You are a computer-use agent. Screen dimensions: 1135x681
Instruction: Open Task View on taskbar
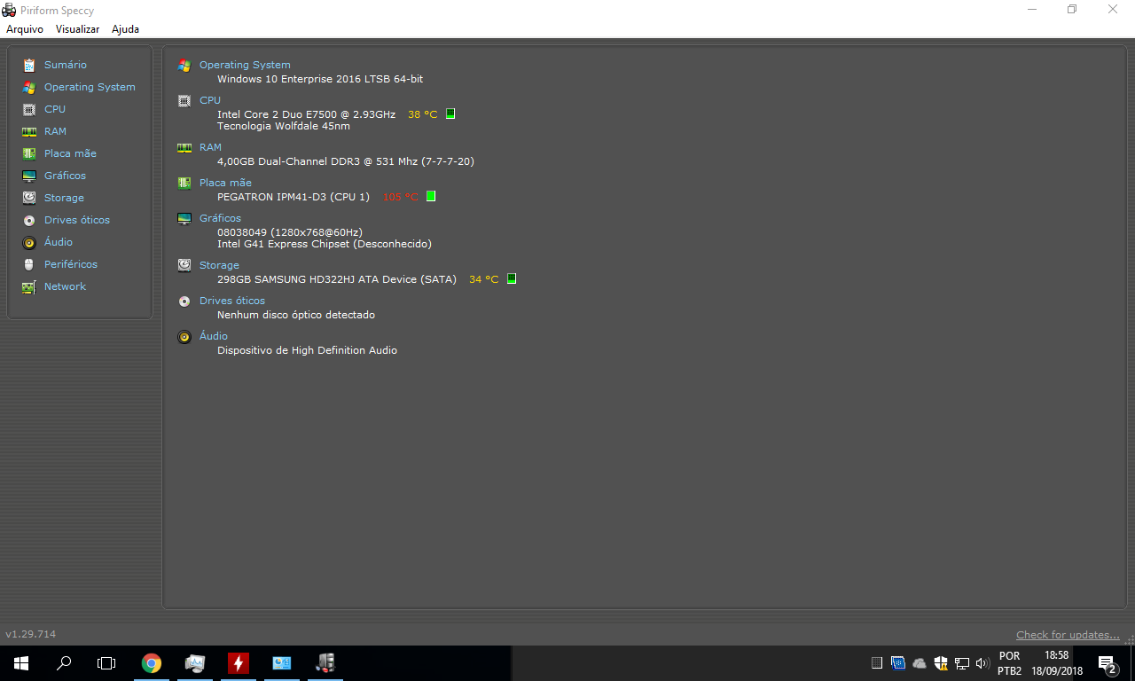pos(106,663)
